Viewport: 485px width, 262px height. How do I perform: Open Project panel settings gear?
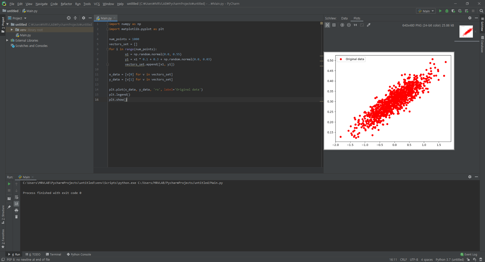(84, 18)
